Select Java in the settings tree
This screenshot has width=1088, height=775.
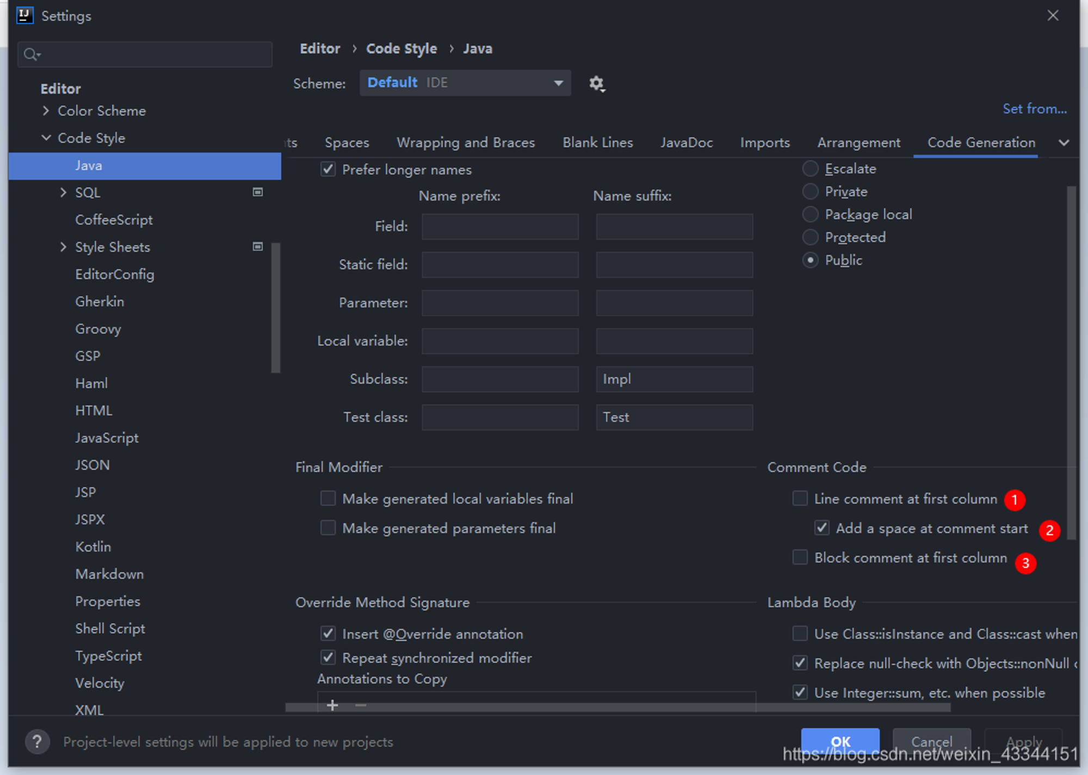tap(145, 165)
